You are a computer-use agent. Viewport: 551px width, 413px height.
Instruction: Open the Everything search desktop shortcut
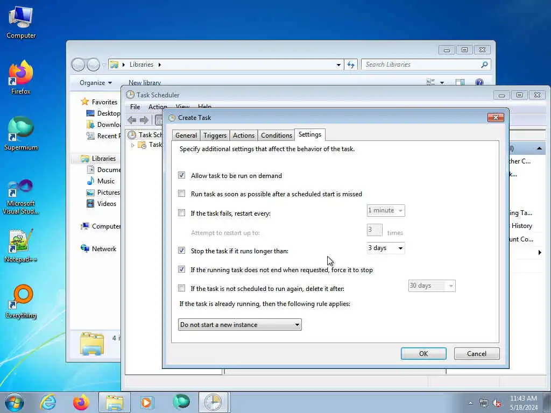click(21, 302)
